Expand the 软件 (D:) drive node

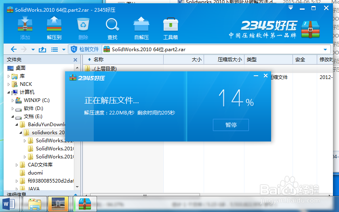pyautogui.click(x=13, y=108)
